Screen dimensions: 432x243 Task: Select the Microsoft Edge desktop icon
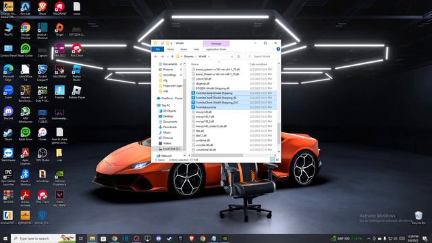coord(8,73)
